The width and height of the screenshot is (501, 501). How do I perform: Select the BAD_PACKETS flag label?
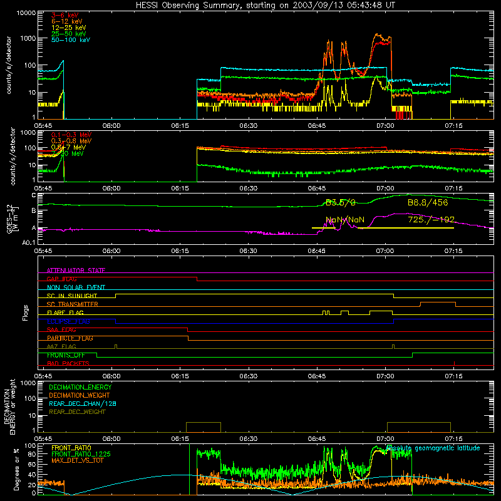68,364
